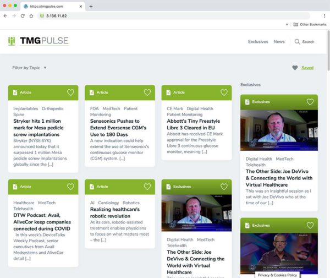Open the News navigation item
This screenshot has height=278, width=330.
(x=279, y=42)
